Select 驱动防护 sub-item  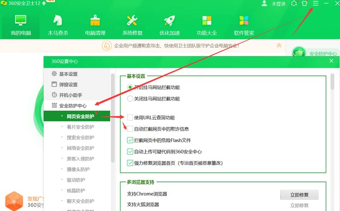77,180
